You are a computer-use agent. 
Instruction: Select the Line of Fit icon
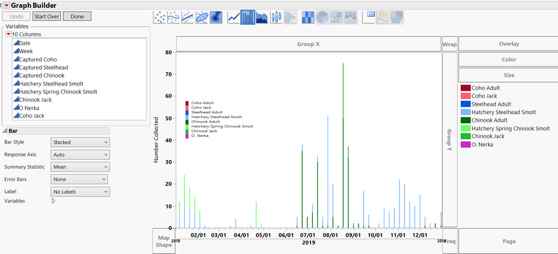(188, 17)
